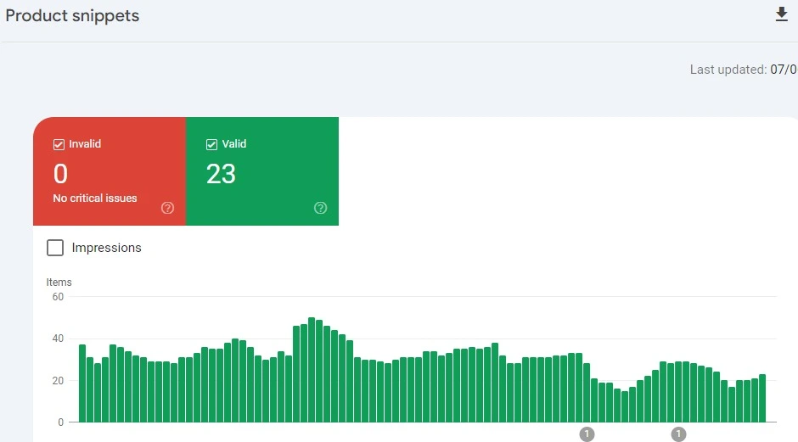
Task: Select the green Valid count of 23
Action: tap(221, 174)
